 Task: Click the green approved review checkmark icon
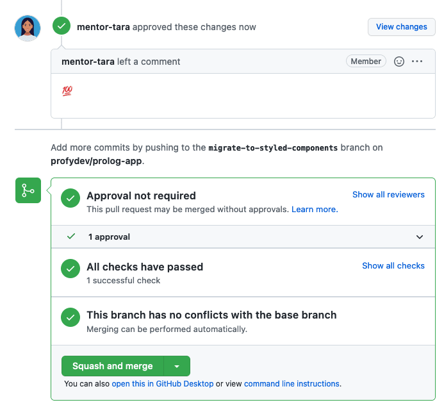pos(62,26)
